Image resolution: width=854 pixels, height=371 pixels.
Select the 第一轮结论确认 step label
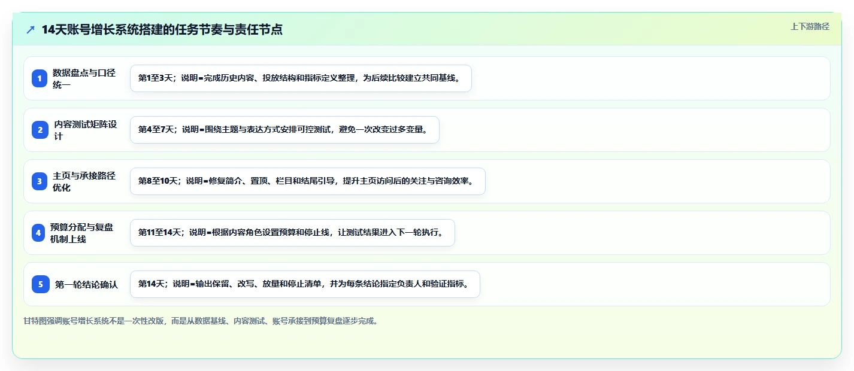click(x=86, y=284)
